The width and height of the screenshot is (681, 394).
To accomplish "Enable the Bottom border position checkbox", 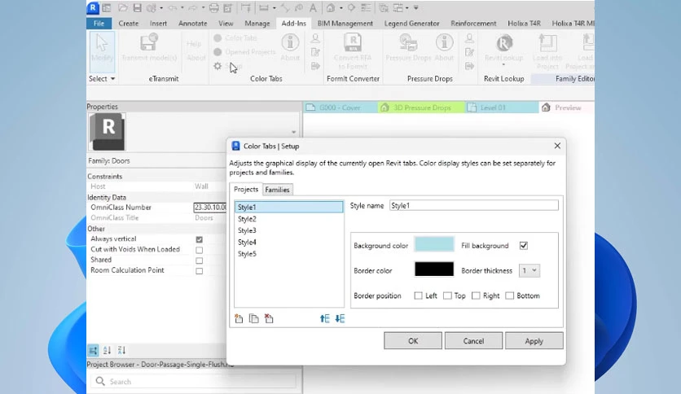I will [x=510, y=295].
